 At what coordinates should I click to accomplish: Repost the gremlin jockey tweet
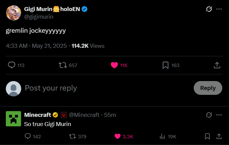(x=62, y=65)
